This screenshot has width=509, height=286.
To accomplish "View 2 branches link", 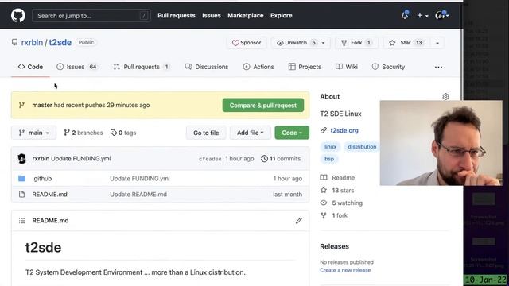I will 84,133.
